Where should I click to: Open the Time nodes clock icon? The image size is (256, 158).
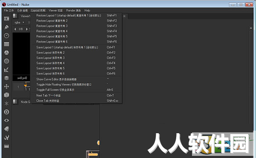click(x=6, y=35)
